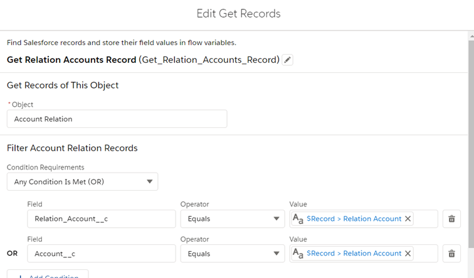Click the Object field showing Account Relation
Viewport: 474px width, 278px height.
117,119
